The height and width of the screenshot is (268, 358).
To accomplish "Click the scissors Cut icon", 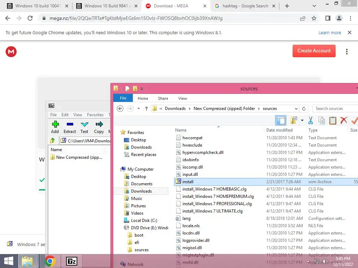I will [310, 120].
